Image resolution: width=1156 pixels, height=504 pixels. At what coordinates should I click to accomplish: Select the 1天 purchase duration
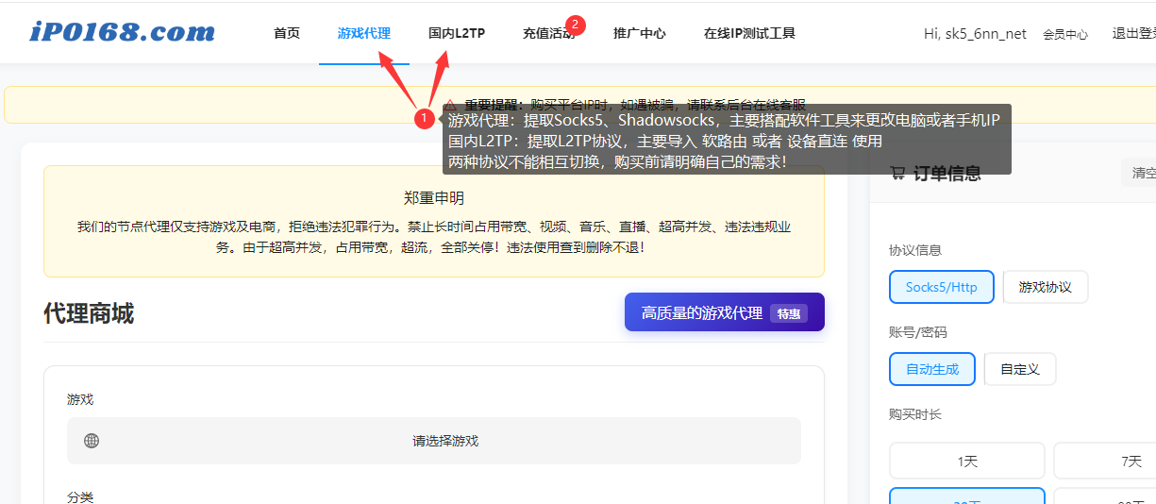pos(967,462)
